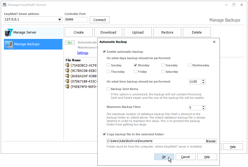Click the Restore backup button
This screenshot has width=248, height=167.
tap(167, 32)
